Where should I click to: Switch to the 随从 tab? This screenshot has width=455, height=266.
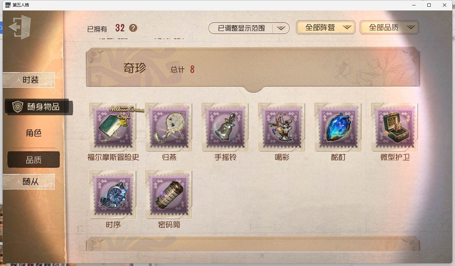click(29, 181)
